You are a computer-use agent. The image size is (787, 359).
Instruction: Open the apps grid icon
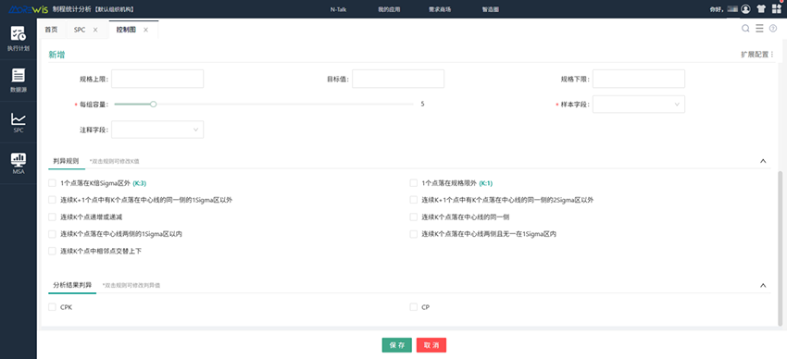(x=777, y=9)
